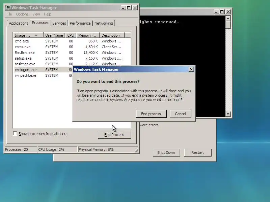
Task: Click Shut Down in recovery window
Action: pos(166,153)
